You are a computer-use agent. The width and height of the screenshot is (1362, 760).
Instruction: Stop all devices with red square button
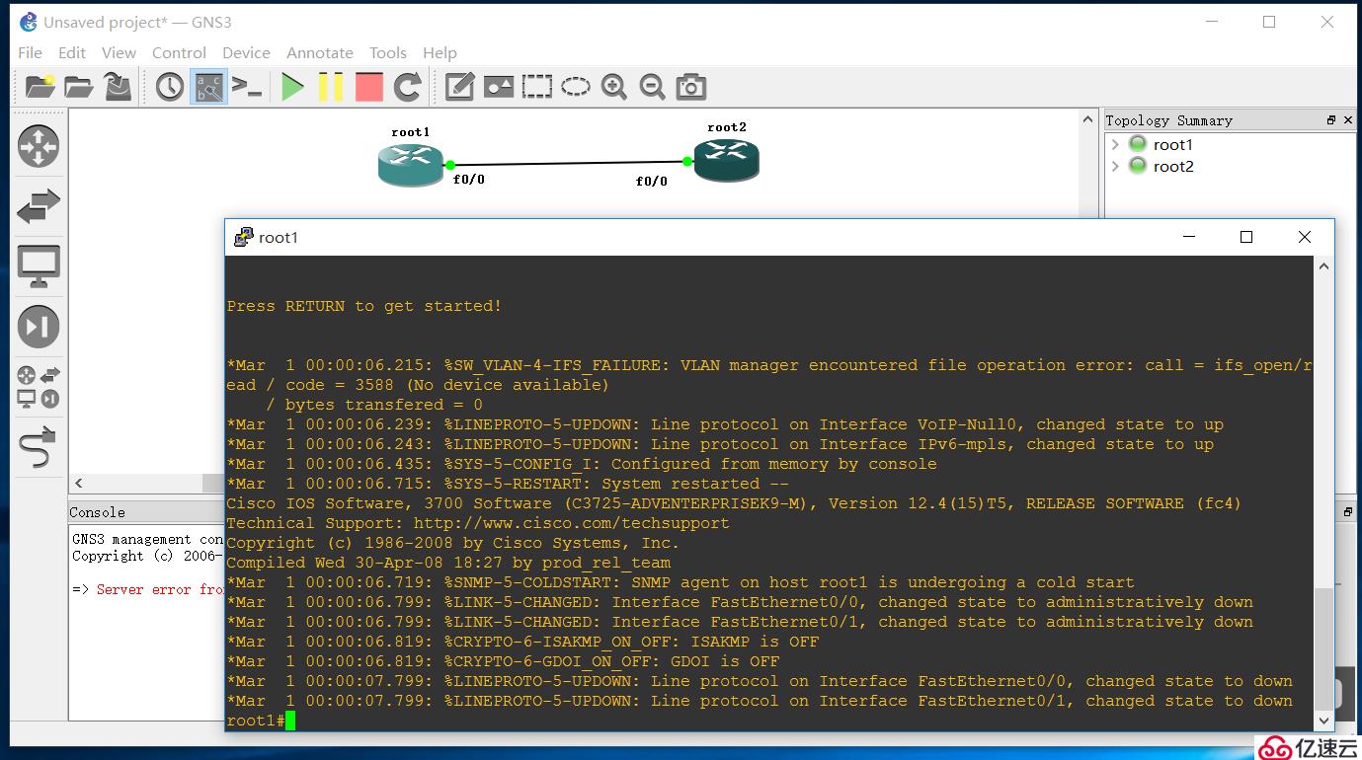[369, 87]
